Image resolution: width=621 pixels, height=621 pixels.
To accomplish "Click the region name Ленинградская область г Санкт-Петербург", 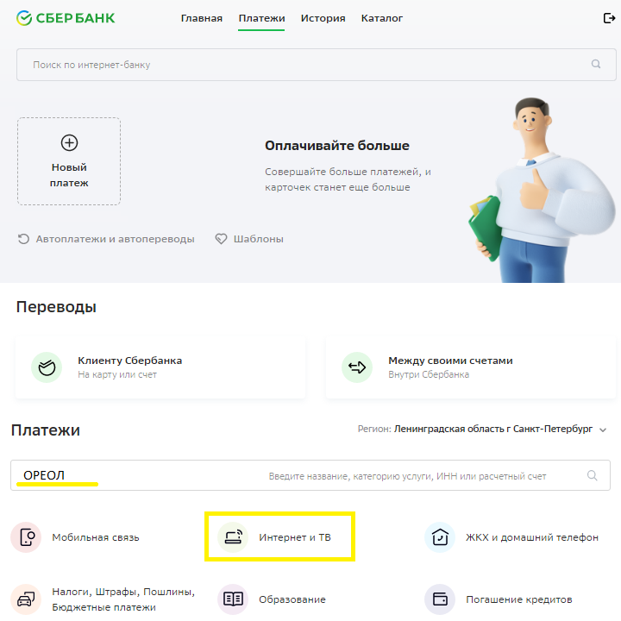I will pyautogui.click(x=493, y=429).
